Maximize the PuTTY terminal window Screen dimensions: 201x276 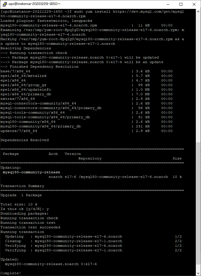click(181, 4)
